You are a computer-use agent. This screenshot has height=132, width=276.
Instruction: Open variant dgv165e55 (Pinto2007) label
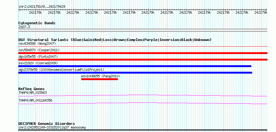pyautogui.click(x=38, y=57)
